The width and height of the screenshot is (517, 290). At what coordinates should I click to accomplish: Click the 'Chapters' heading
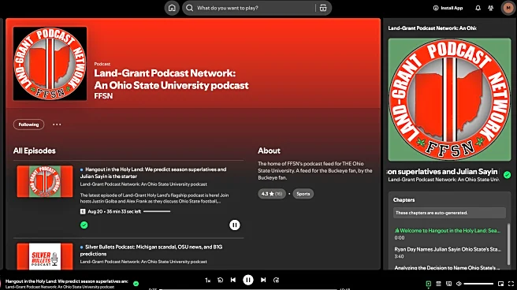click(404, 199)
